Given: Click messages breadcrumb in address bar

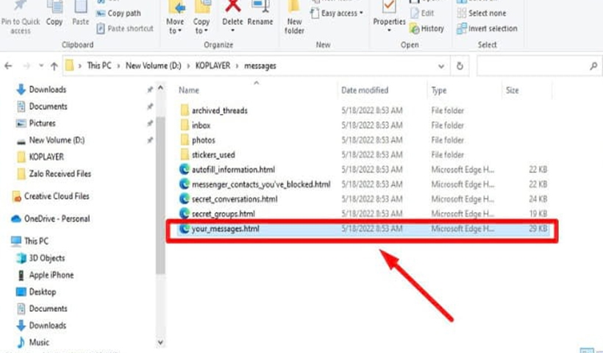Looking at the screenshot, I should (x=260, y=65).
